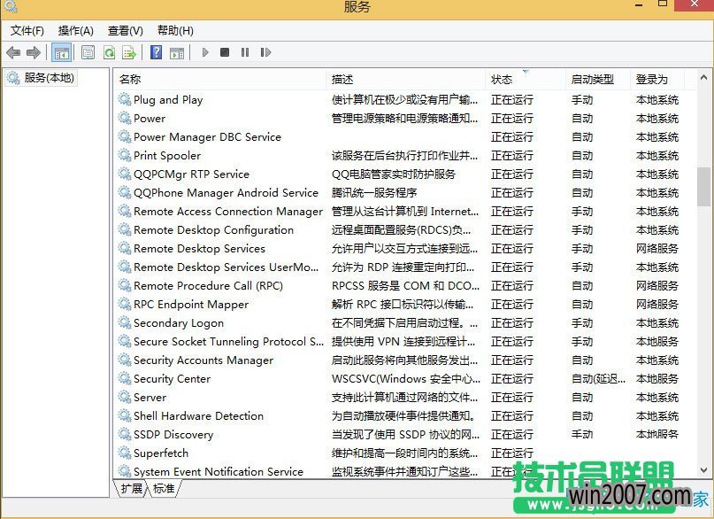Click the gear icon of Plug and Play
The width and height of the screenshot is (714, 519).
pos(125,99)
